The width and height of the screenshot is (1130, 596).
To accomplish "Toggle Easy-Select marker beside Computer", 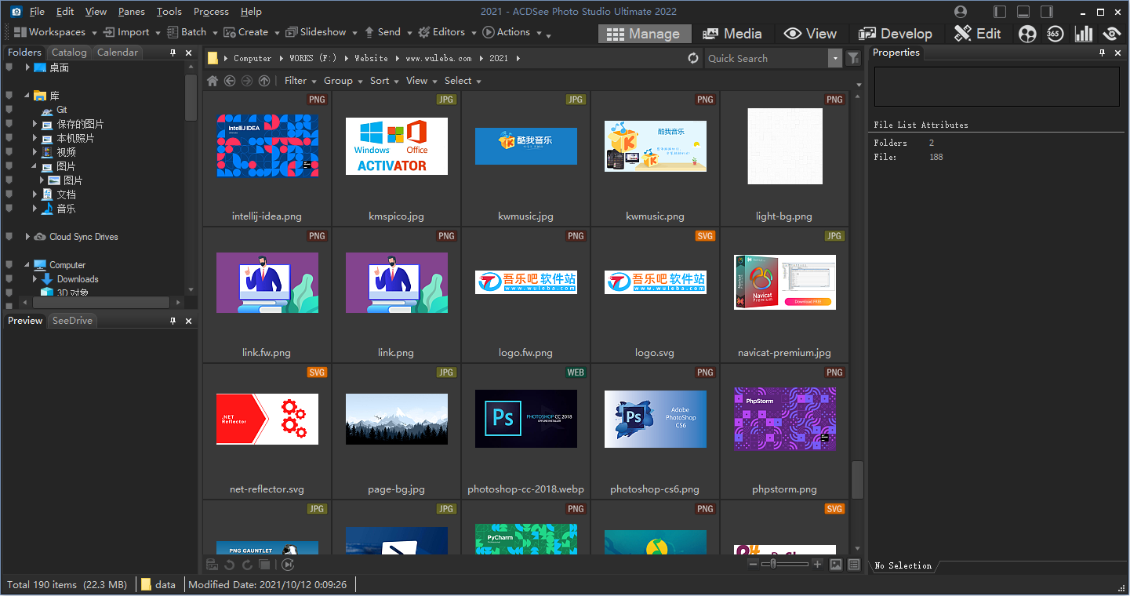I will [x=9, y=265].
